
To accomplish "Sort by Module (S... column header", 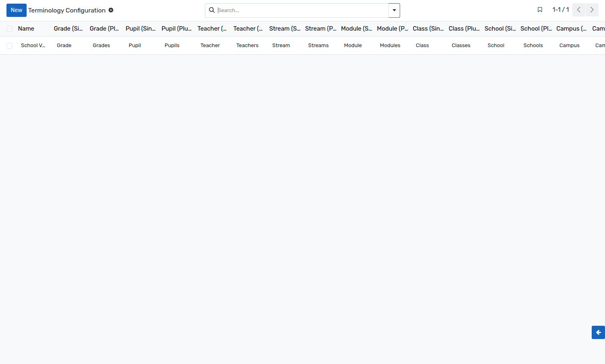I will (357, 29).
